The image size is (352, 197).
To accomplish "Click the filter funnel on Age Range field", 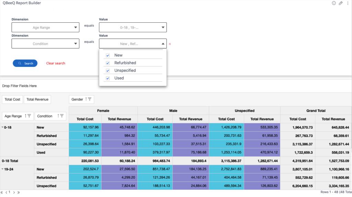I will (30, 116).
